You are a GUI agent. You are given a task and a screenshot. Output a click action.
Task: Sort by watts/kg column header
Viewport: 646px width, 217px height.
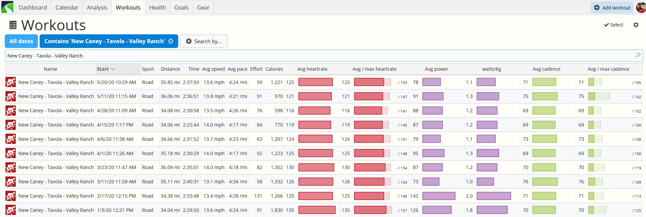pos(492,69)
